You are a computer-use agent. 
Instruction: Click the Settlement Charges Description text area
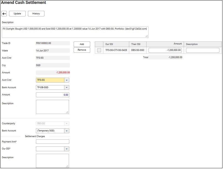(x=52, y=161)
